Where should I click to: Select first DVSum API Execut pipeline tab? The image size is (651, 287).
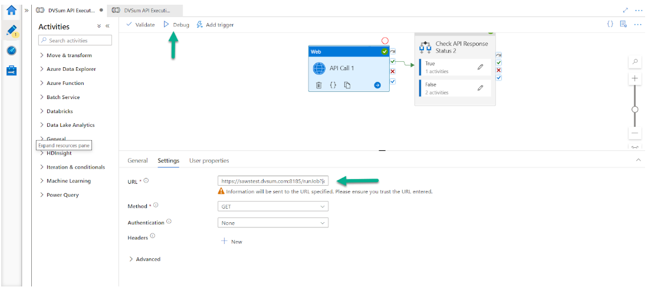(x=70, y=9)
